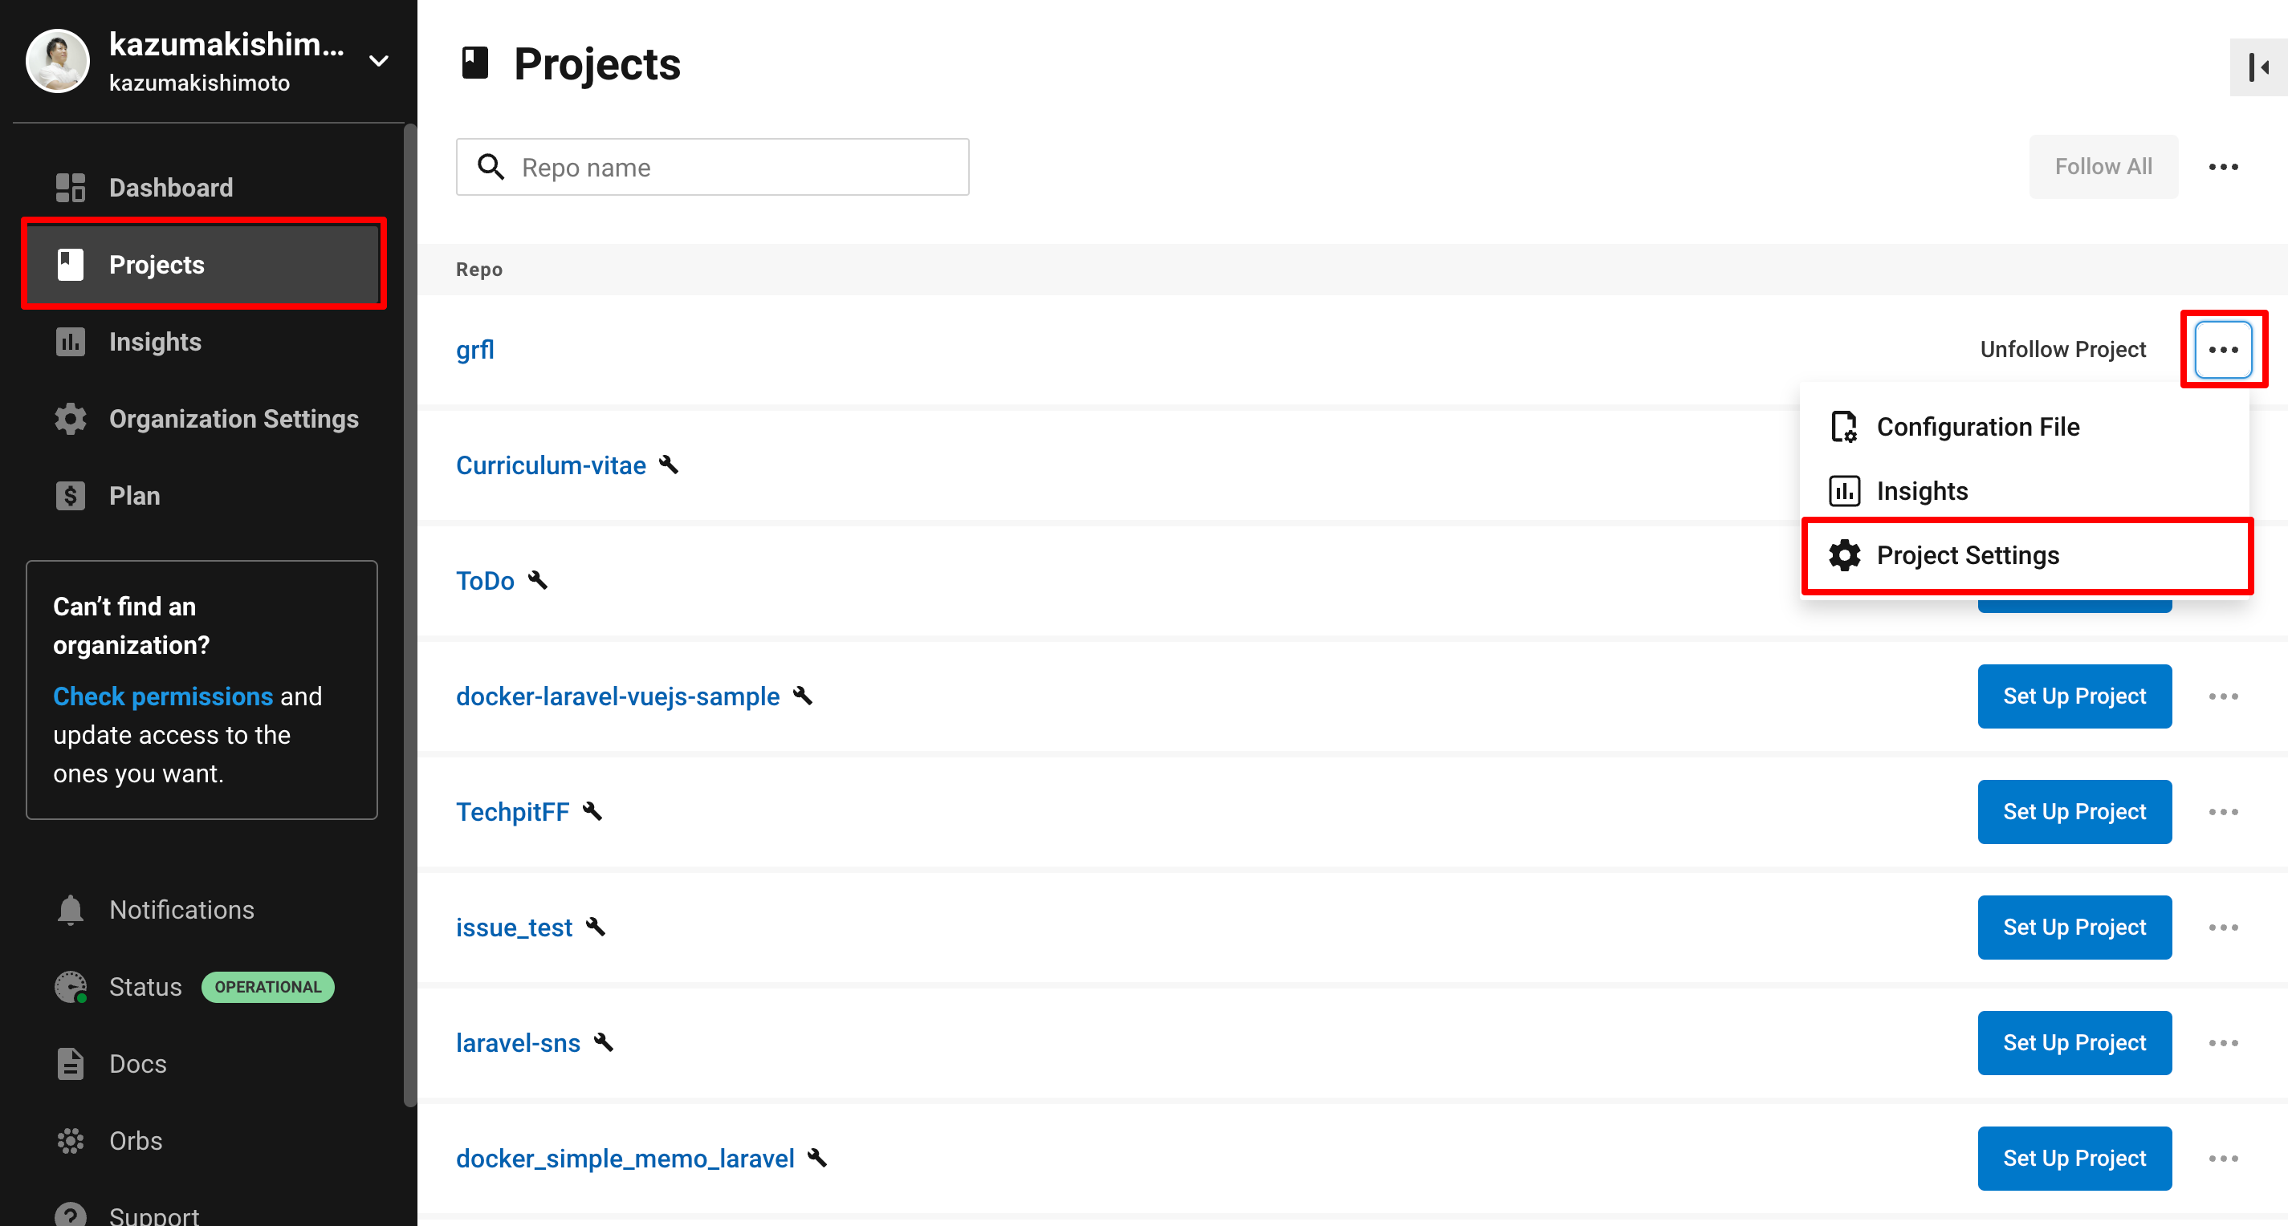Screen dimensions: 2288x1226
Task: Click the sidebar vertical scrollbar
Action: tap(409, 612)
